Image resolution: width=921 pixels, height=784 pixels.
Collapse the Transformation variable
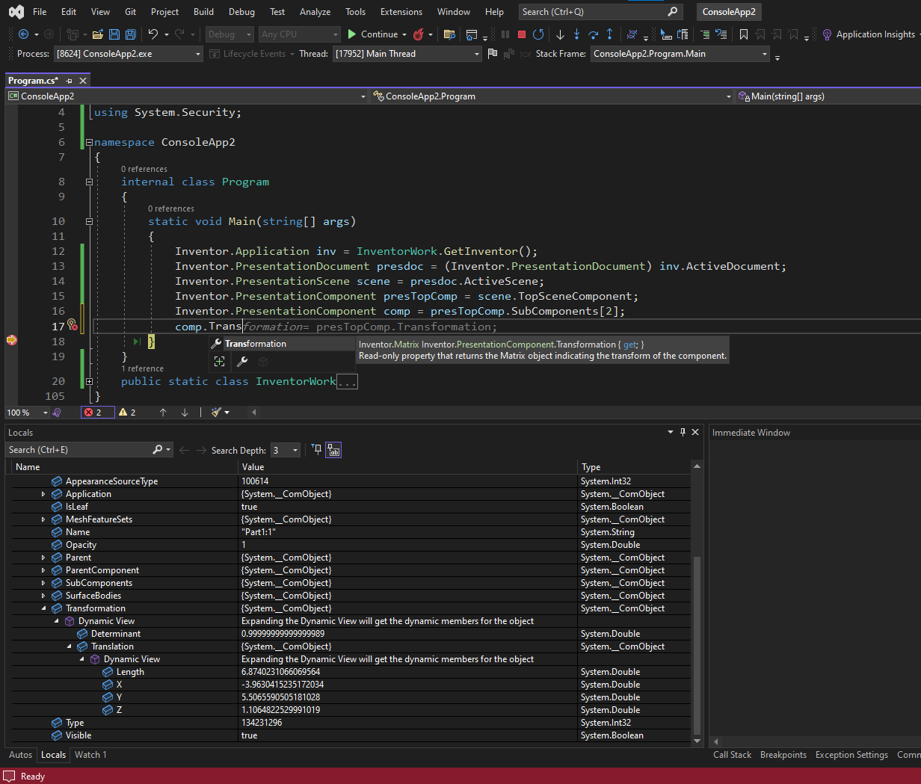point(43,608)
